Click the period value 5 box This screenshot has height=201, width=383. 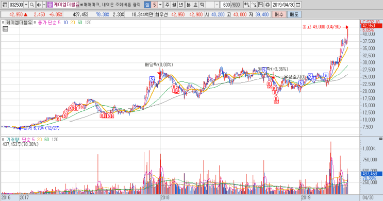[154, 5]
